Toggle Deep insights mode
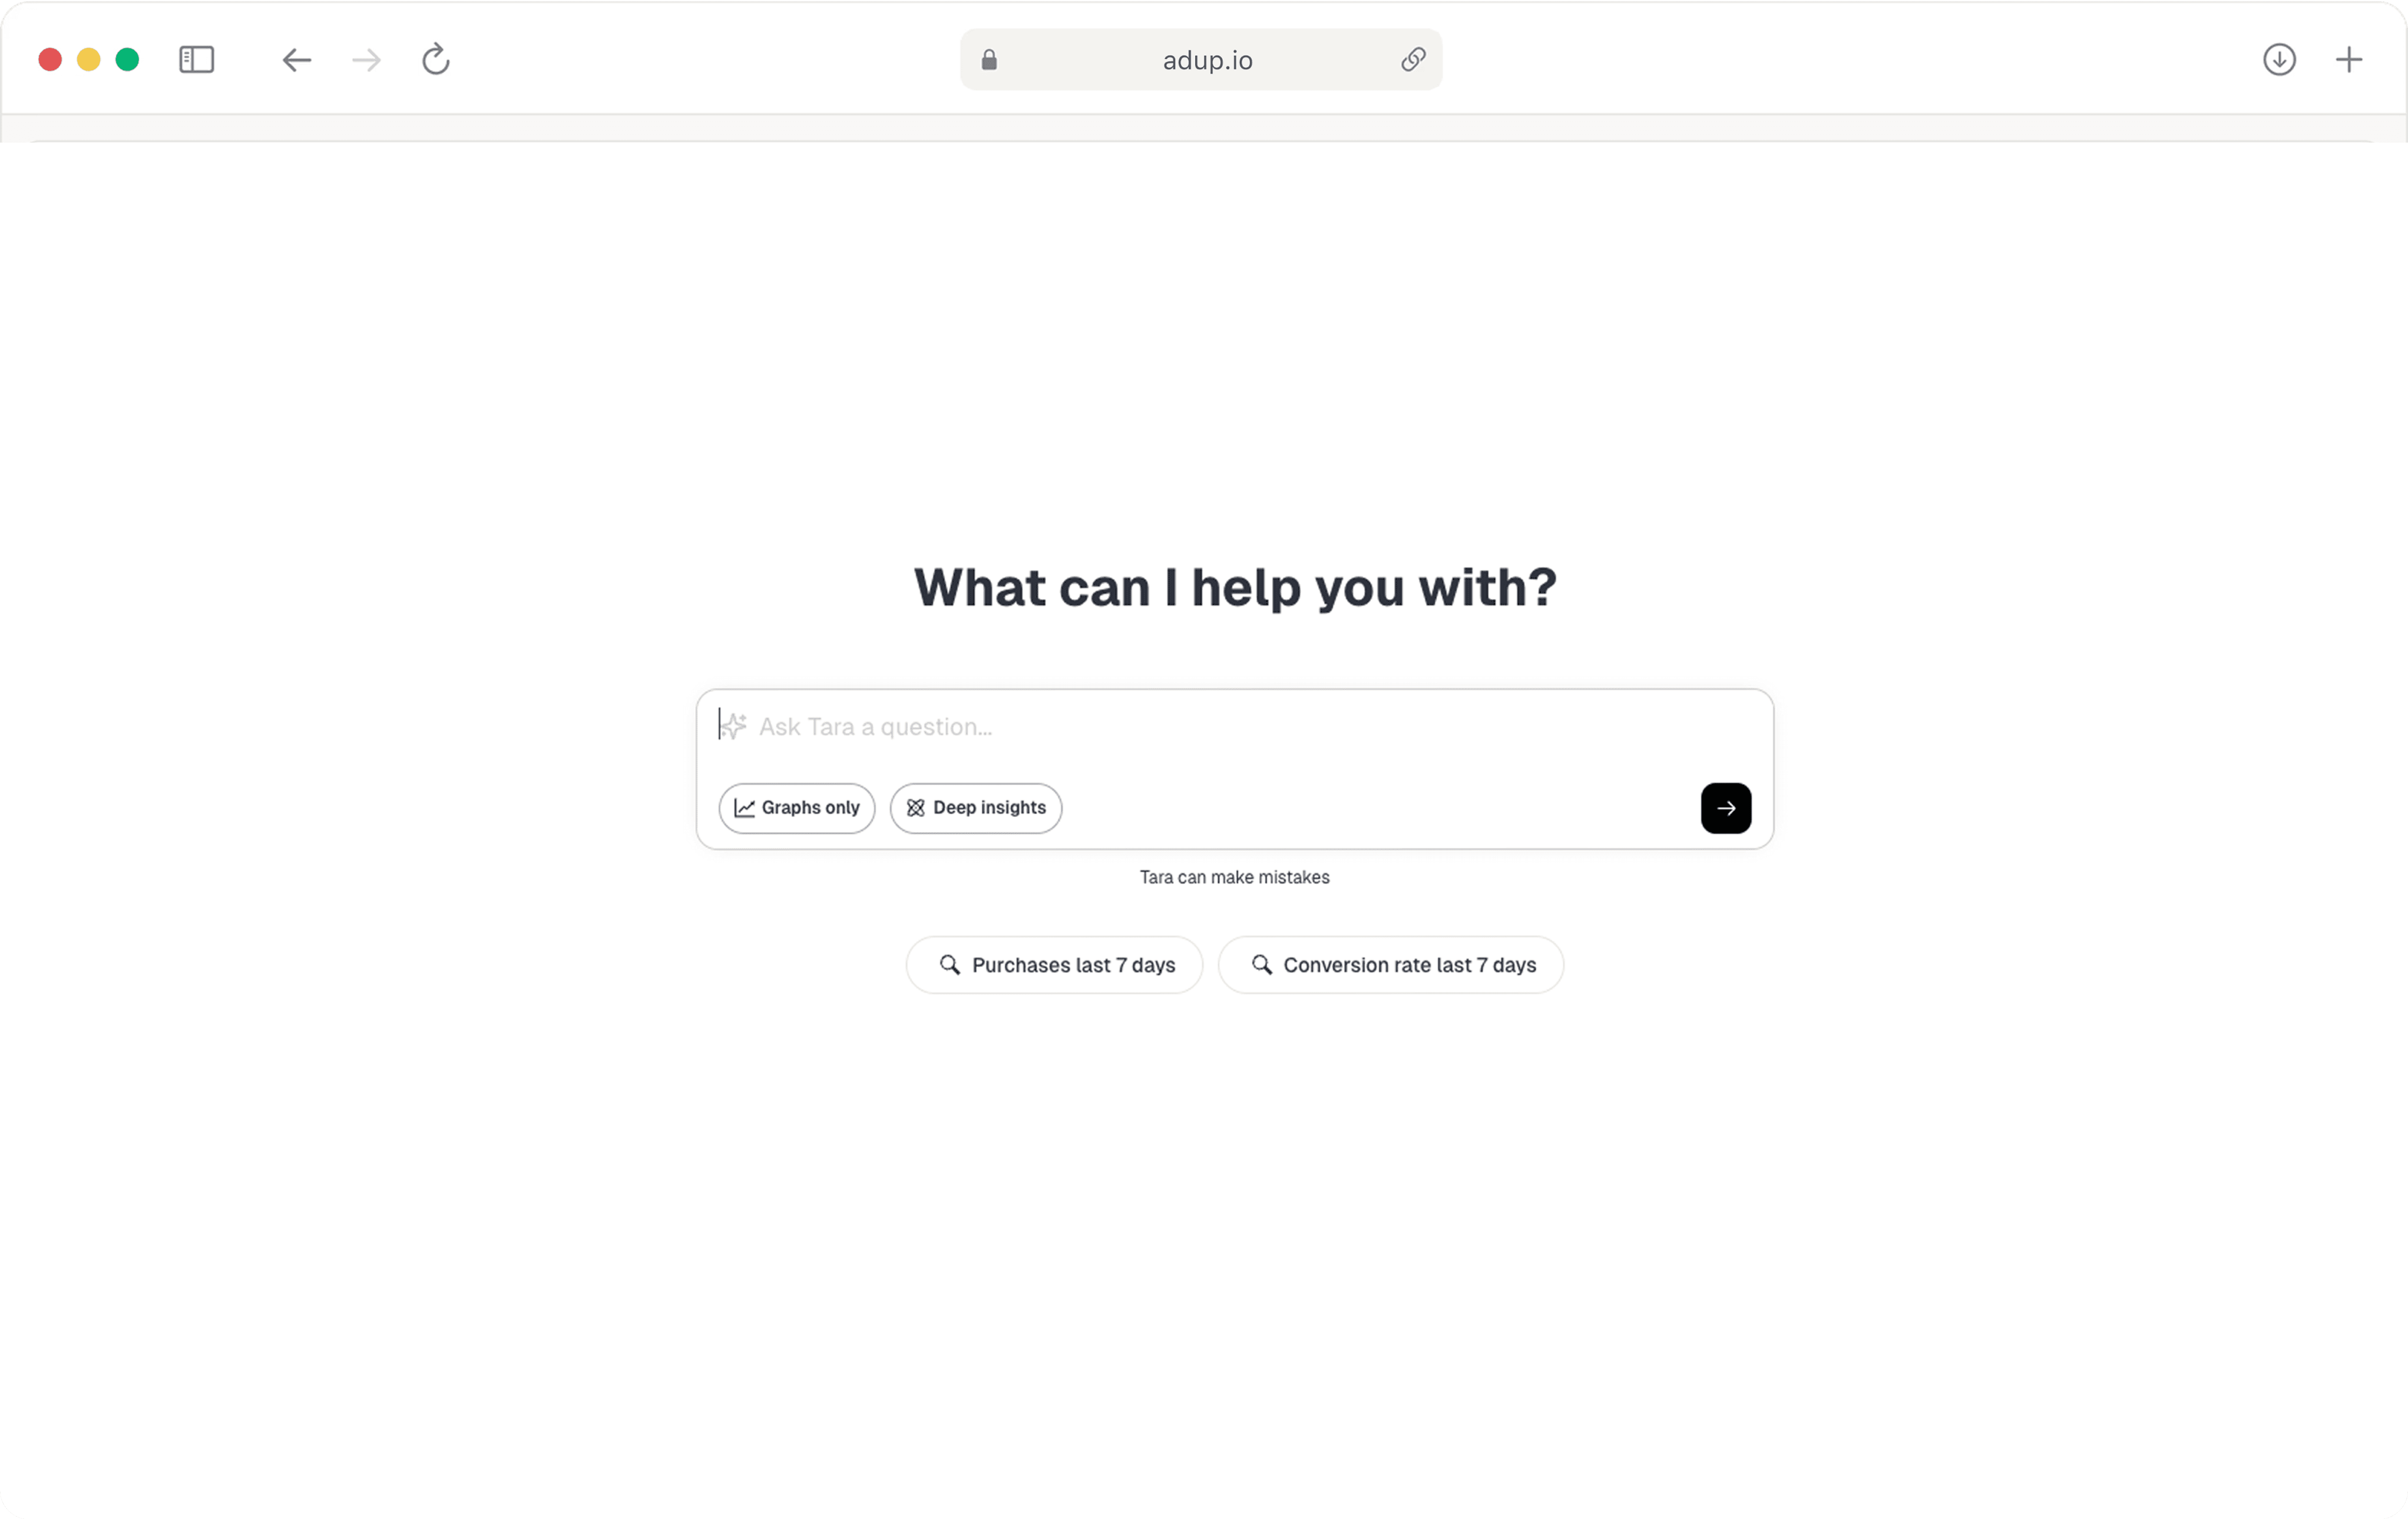The width and height of the screenshot is (2408, 1519). pyautogui.click(x=976, y=808)
